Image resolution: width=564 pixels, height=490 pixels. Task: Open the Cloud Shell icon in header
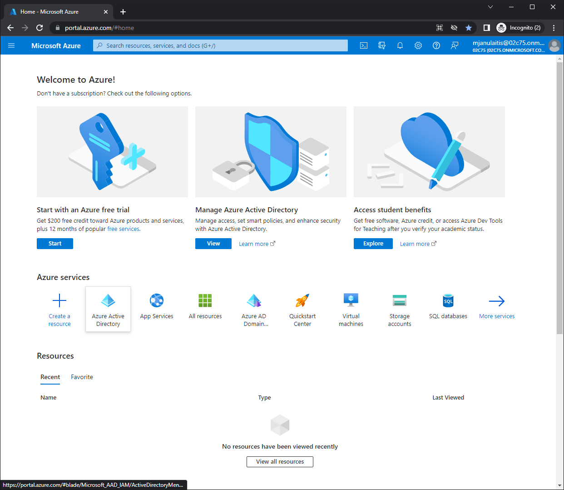(x=364, y=45)
